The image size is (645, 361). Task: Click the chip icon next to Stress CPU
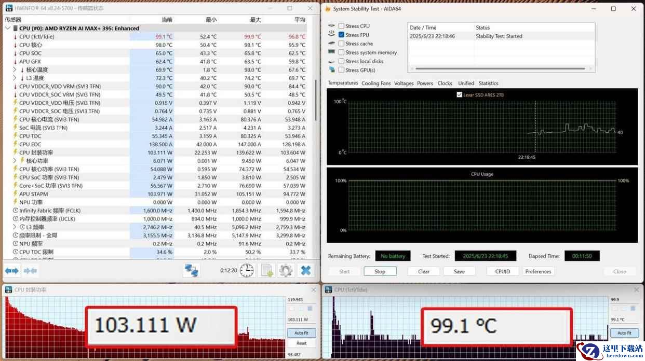tap(331, 26)
